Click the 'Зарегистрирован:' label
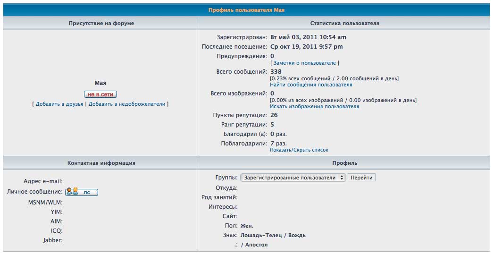The width and height of the screenshot is (494, 255). pyautogui.click(x=242, y=37)
